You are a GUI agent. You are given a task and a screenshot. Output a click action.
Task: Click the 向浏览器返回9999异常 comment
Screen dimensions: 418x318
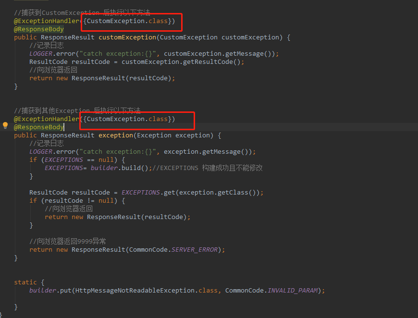[67, 241]
